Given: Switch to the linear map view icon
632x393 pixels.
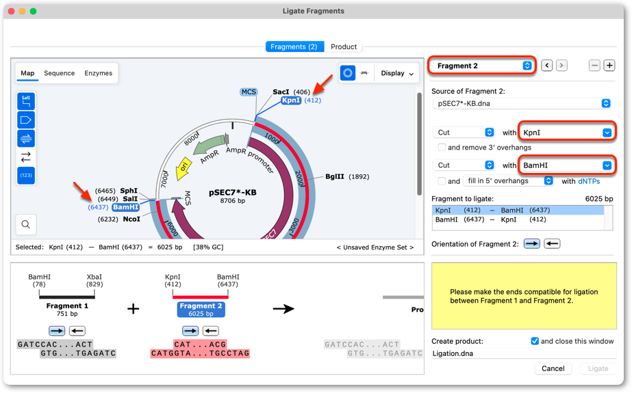Looking at the screenshot, I should 364,73.
